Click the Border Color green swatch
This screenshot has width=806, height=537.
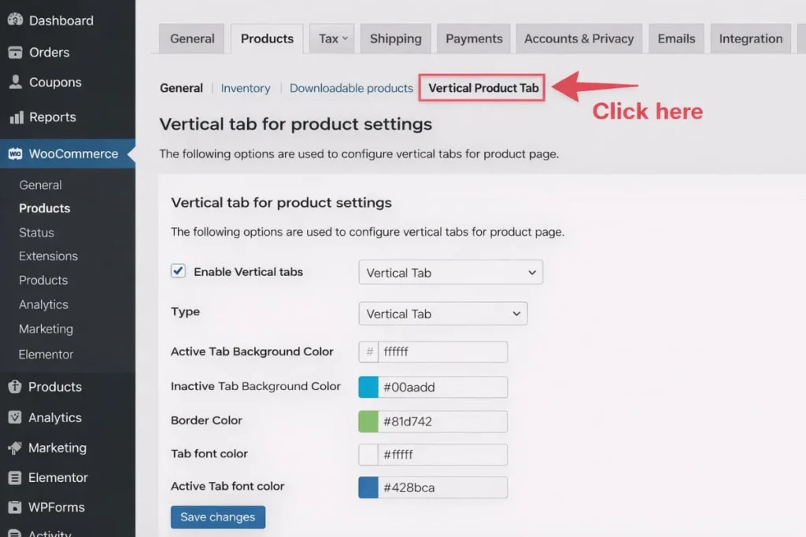tap(368, 421)
